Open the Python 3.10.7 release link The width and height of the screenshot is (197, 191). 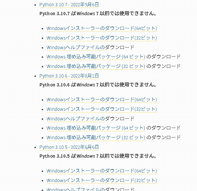coord(69,5)
